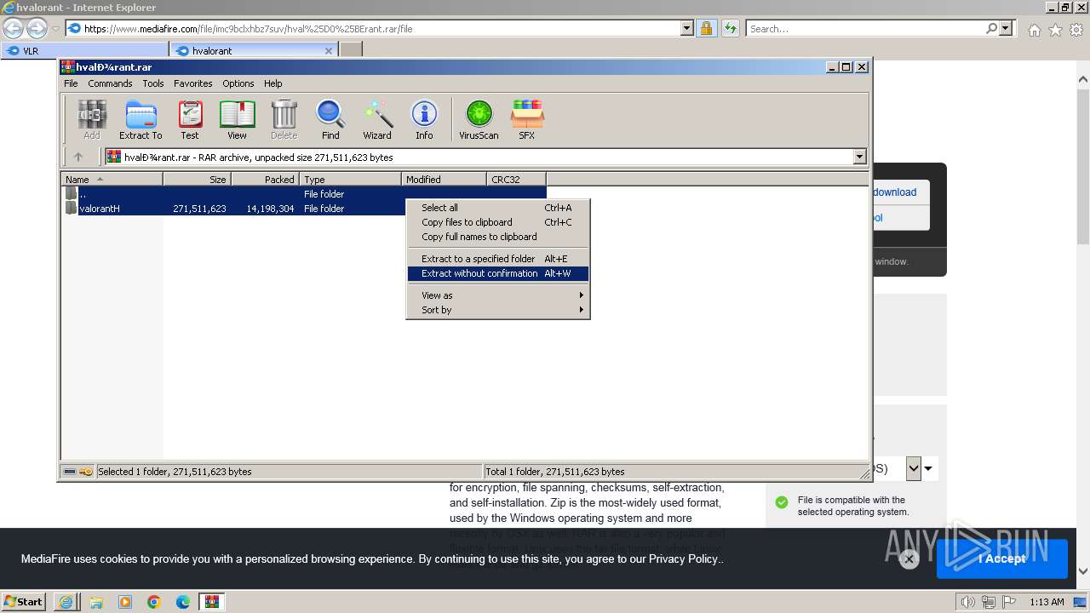The width and height of the screenshot is (1090, 613).
Task: Click the View file toolbar icon
Action: (x=237, y=119)
